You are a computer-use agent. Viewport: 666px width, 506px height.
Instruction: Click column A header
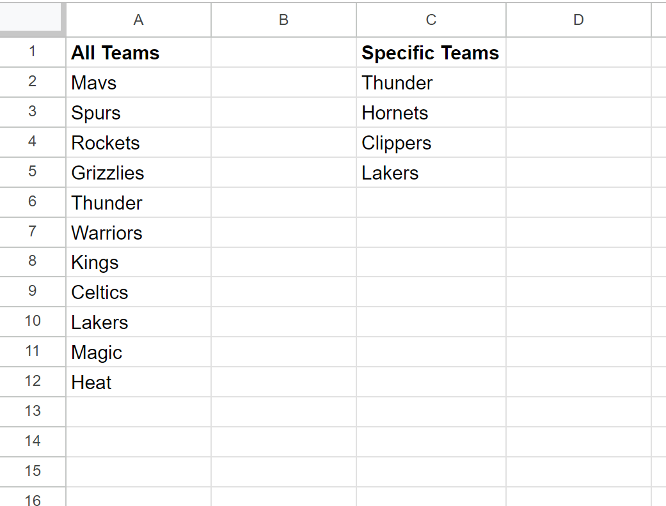[138, 20]
